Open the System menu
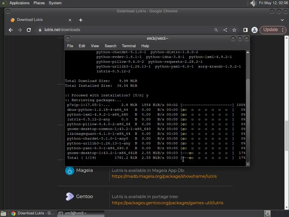 tap(55, 3)
